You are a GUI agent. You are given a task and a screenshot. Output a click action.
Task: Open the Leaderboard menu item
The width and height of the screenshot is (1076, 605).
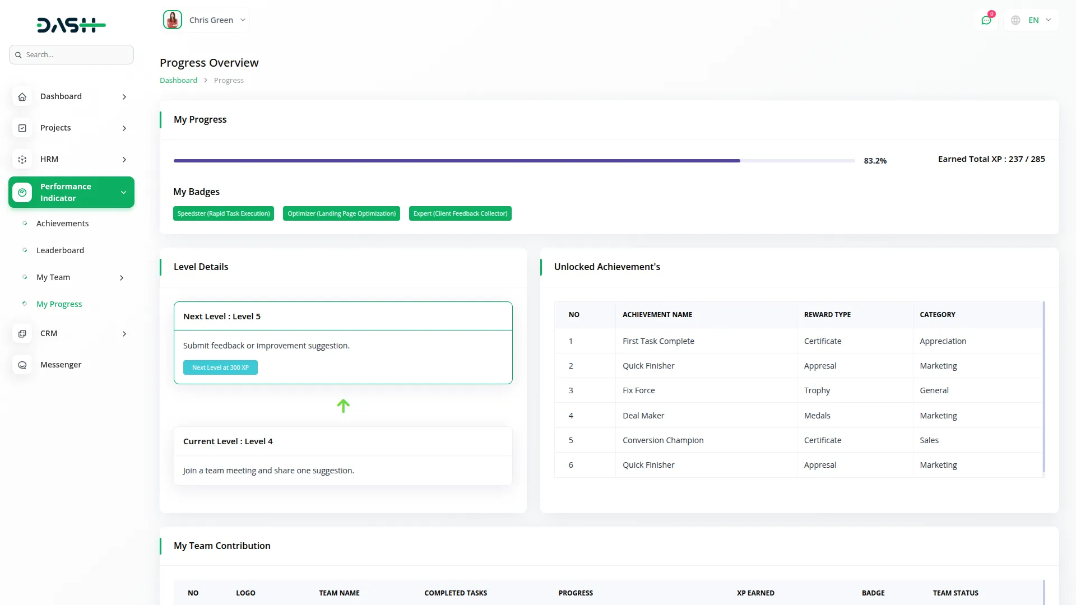60,250
